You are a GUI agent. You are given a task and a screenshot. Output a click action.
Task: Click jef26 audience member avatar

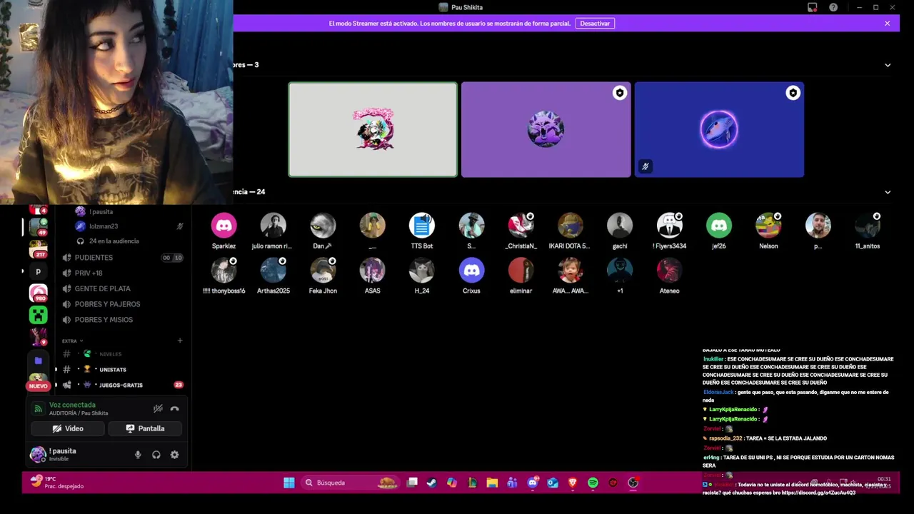coord(719,226)
